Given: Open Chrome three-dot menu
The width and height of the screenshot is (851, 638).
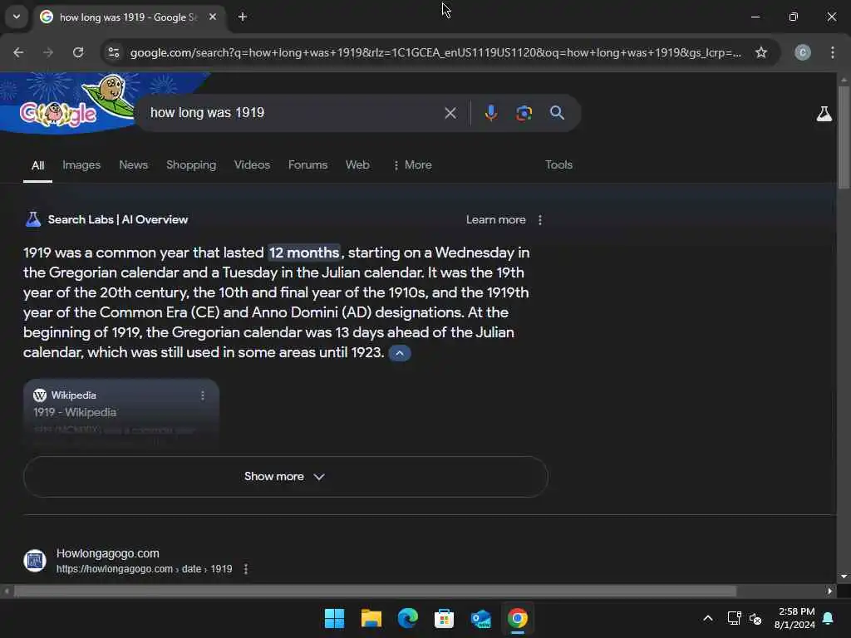Looking at the screenshot, I should click(x=832, y=52).
